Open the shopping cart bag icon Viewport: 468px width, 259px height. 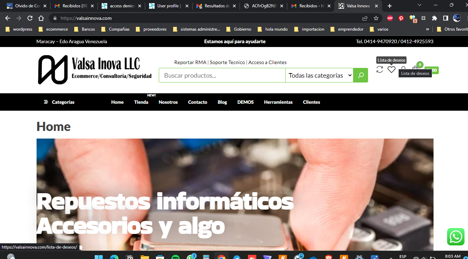pos(415,69)
